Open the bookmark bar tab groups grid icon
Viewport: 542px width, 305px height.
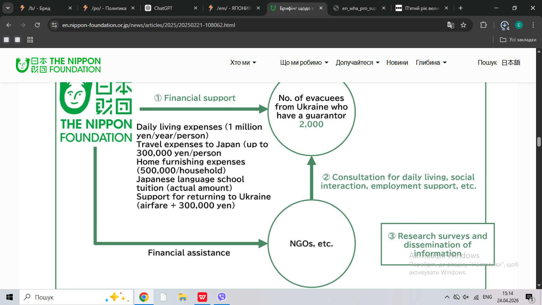[30, 40]
